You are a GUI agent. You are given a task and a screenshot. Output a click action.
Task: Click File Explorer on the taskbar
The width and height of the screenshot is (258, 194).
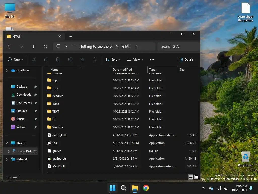click(x=135, y=188)
